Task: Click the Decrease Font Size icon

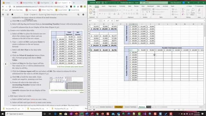Action: coord(120,10)
